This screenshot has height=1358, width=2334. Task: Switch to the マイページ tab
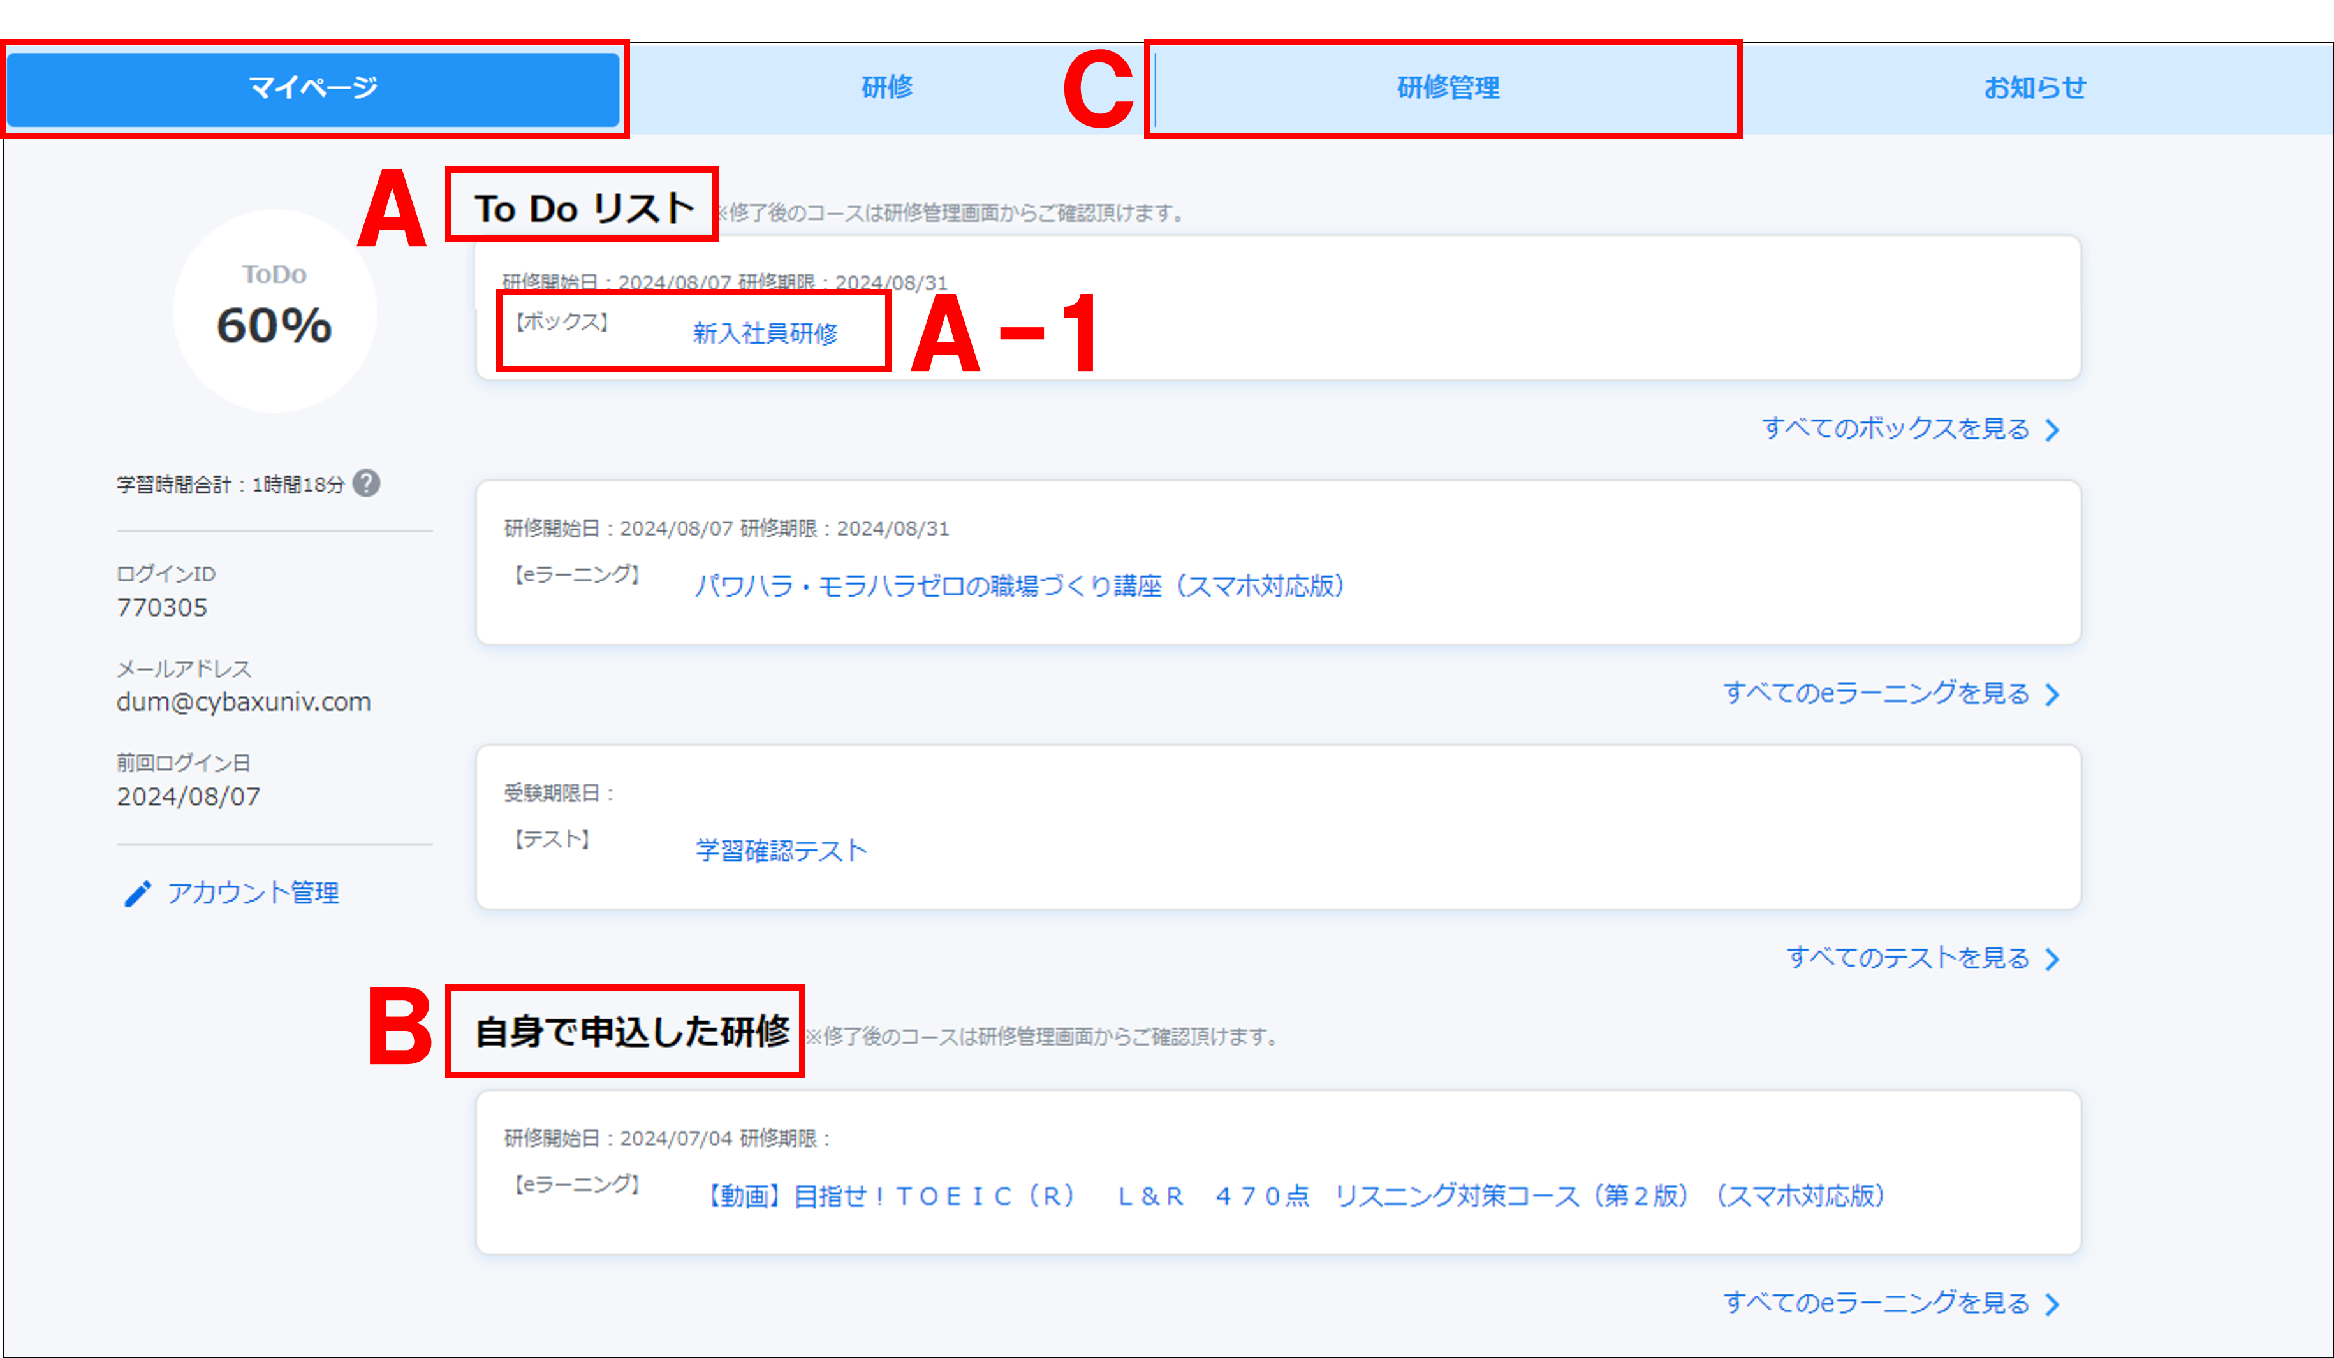point(313,89)
